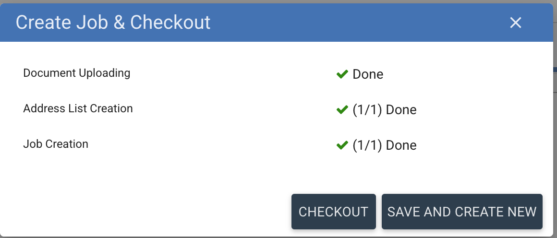557x238 pixels.
Task: Click the green checkmark for Address List Creation
Action: [x=342, y=110]
